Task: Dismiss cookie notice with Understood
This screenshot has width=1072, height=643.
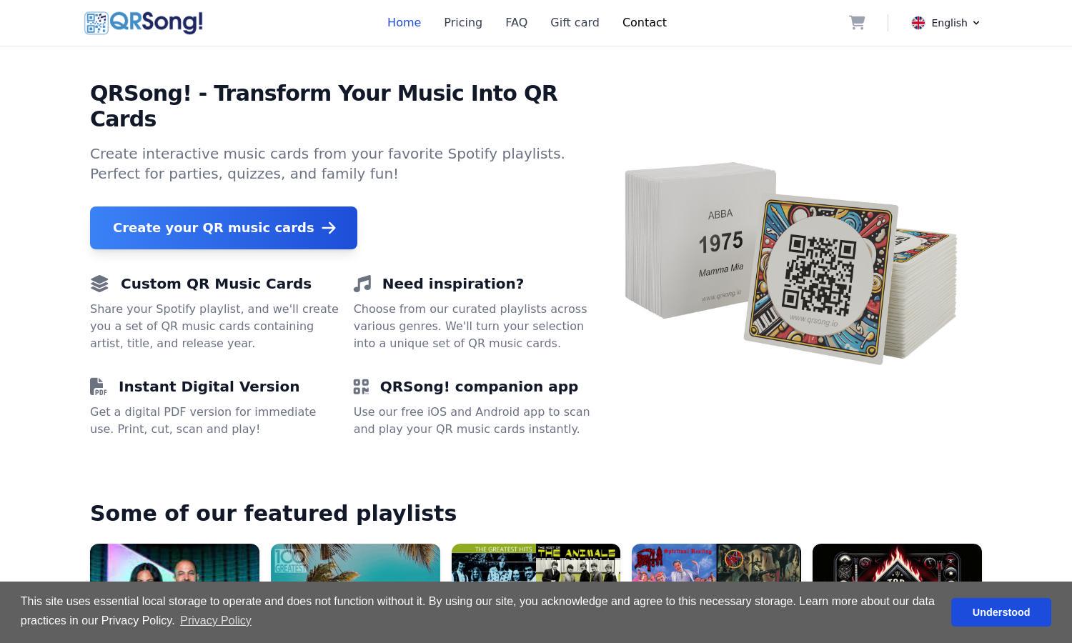Action: point(1001,612)
